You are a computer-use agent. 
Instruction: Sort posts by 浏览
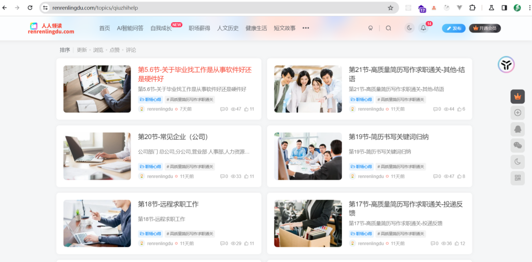coord(98,50)
